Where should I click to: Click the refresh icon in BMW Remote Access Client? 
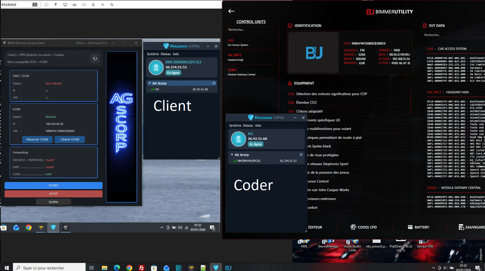[95, 58]
